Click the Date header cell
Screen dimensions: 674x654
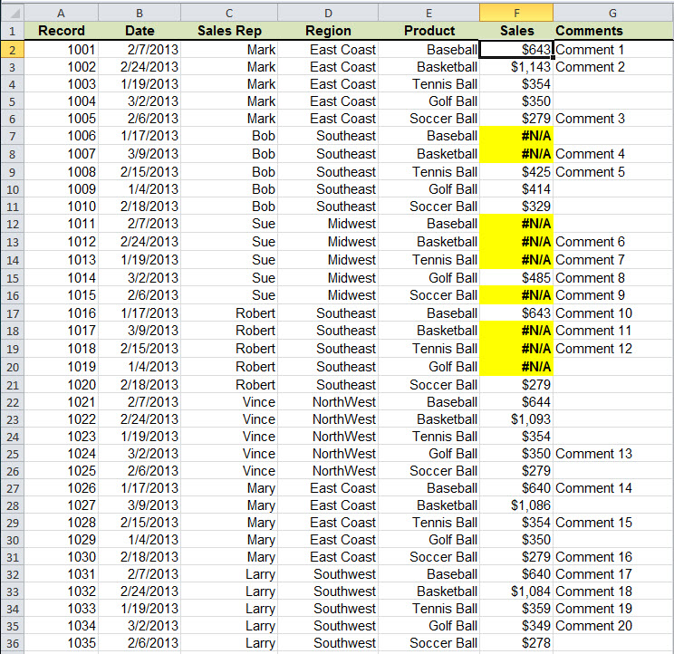pos(140,31)
